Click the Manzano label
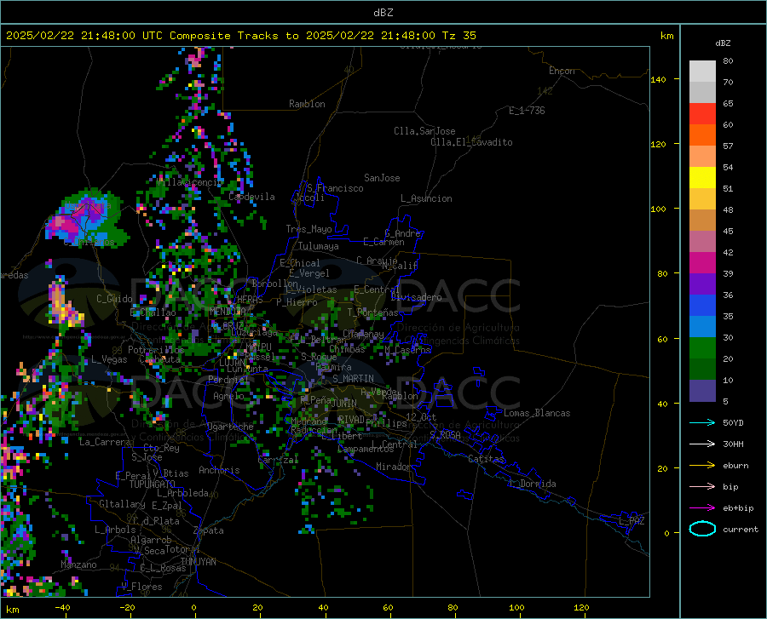The height and width of the screenshot is (619, 767). [78, 565]
